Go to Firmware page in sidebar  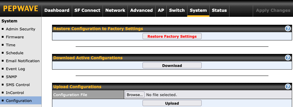pos(15,37)
